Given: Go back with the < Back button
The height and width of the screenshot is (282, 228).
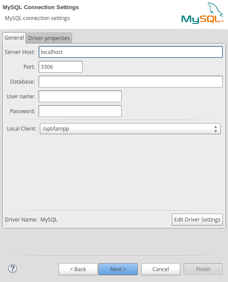Looking at the screenshot, I should 78,269.
